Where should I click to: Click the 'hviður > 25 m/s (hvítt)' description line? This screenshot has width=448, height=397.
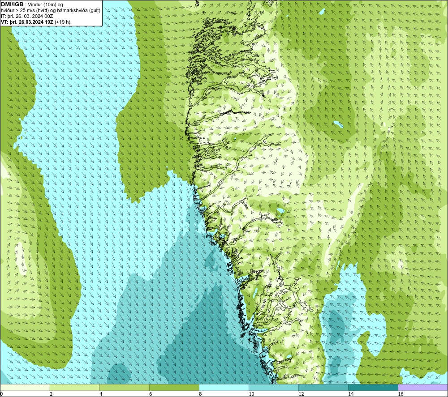click(51, 10)
